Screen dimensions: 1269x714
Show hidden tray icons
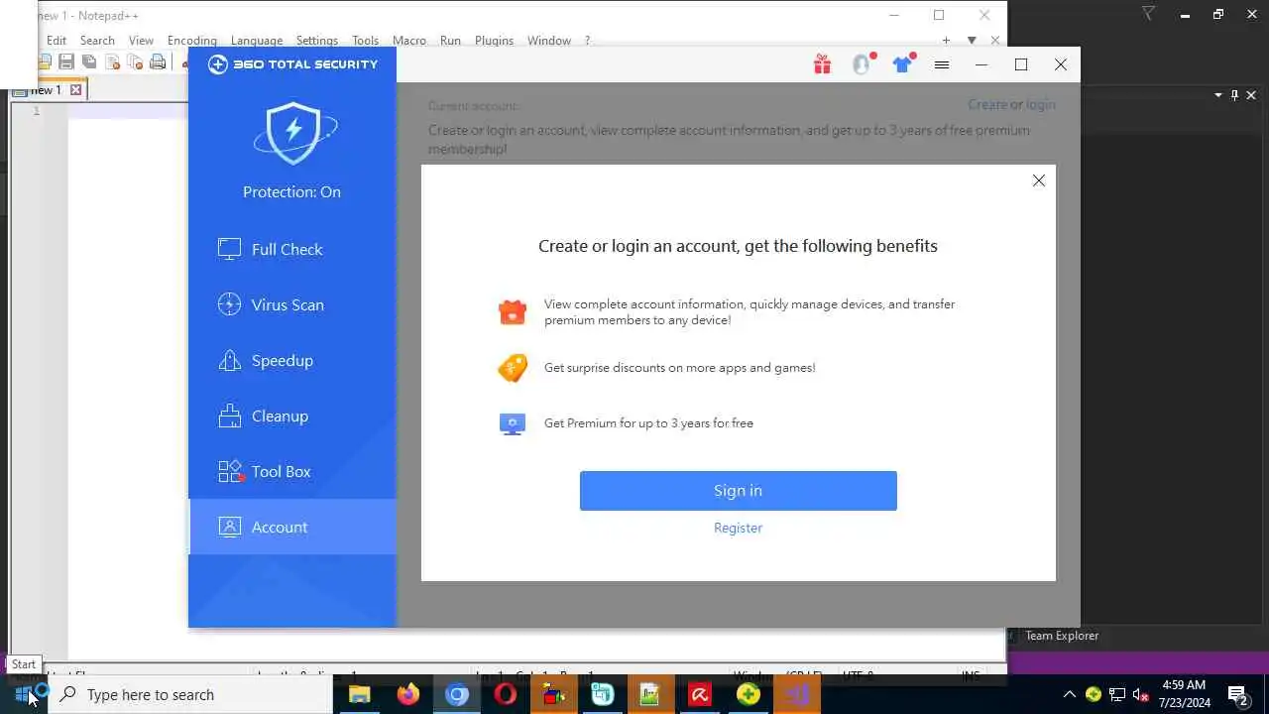coord(1069,694)
